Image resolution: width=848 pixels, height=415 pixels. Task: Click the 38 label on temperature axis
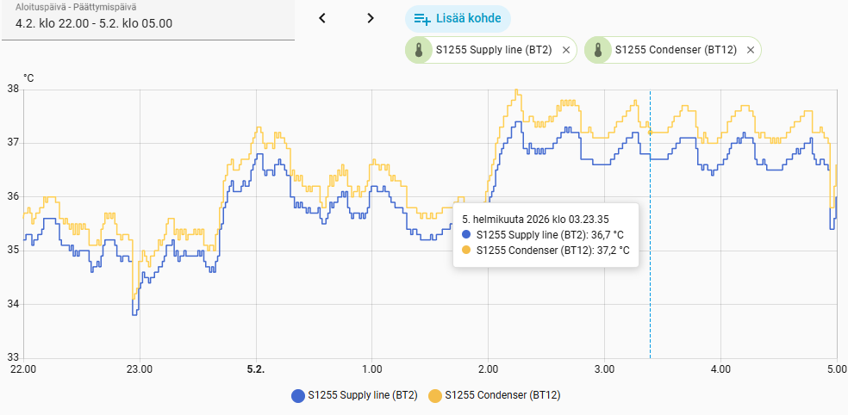(x=13, y=89)
